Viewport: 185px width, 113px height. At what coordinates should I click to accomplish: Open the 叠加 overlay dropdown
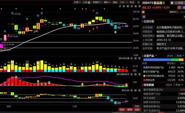pos(107,2)
